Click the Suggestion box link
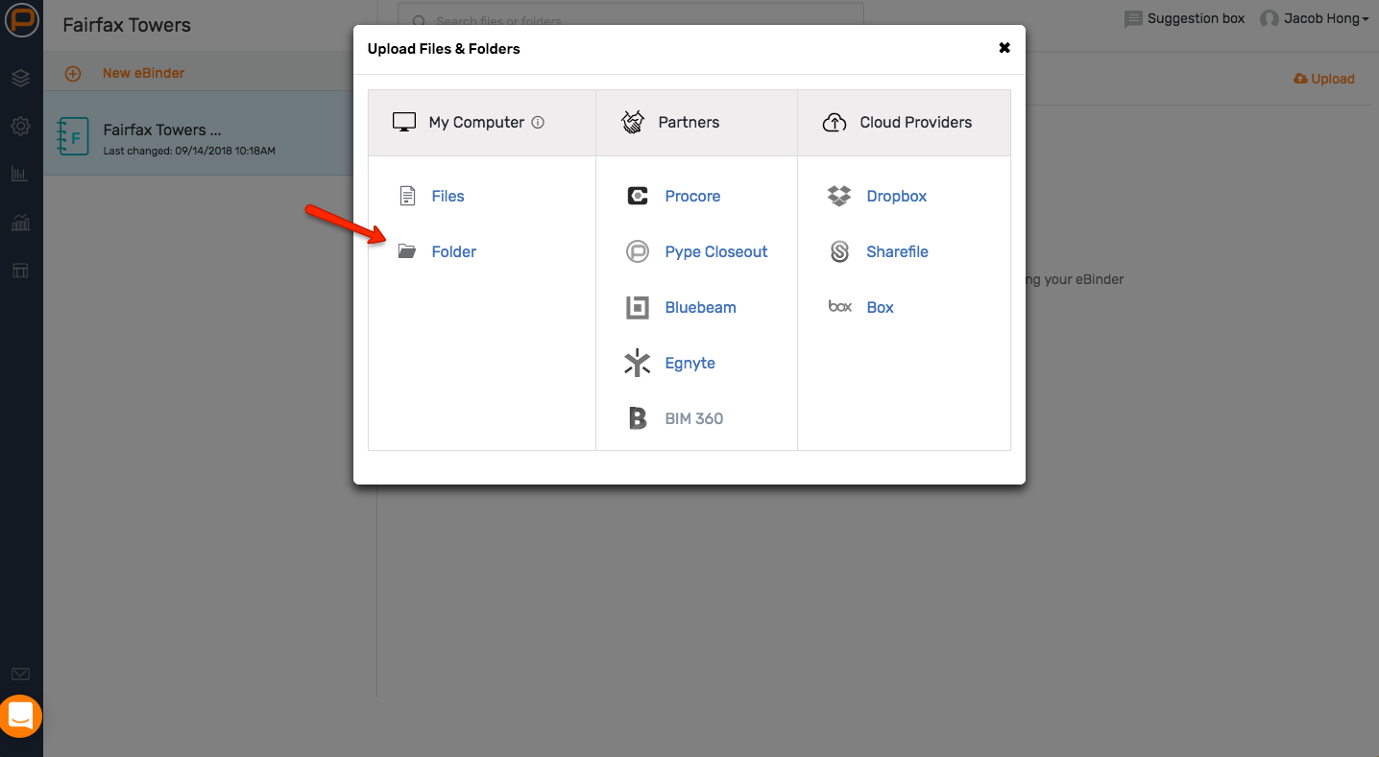 1185,19
